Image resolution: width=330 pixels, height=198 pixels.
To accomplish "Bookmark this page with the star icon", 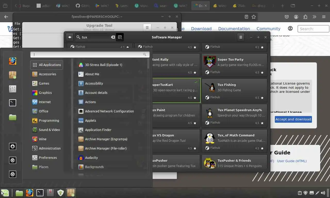I will [x=254, y=17].
